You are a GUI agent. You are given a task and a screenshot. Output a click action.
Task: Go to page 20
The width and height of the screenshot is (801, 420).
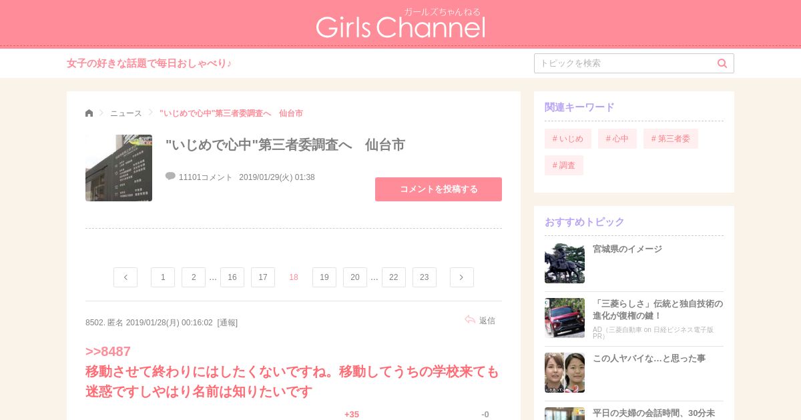click(355, 277)
